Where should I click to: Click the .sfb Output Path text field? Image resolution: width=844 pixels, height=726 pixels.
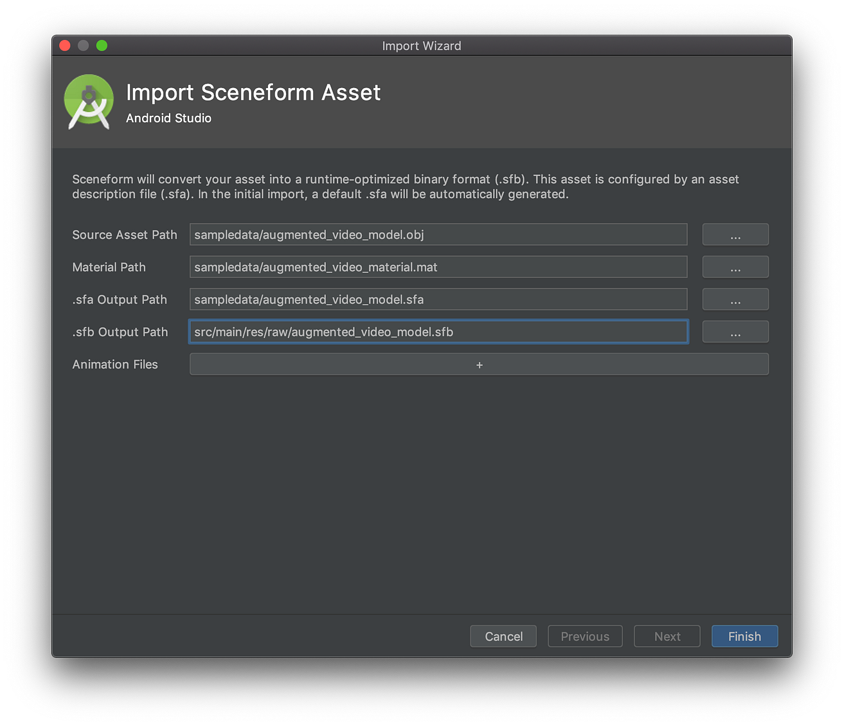438,332
